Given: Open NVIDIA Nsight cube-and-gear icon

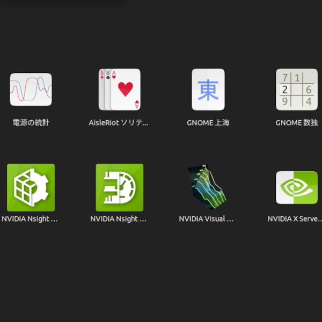Looking at the screenshot, I should pos(31,187).
